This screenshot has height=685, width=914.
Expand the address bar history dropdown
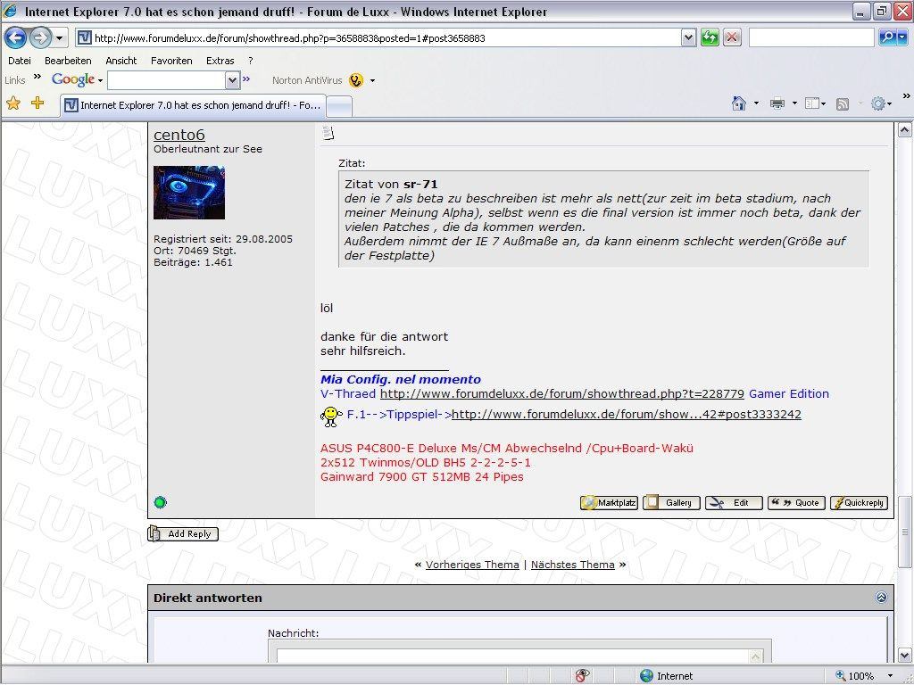point(689,38)
